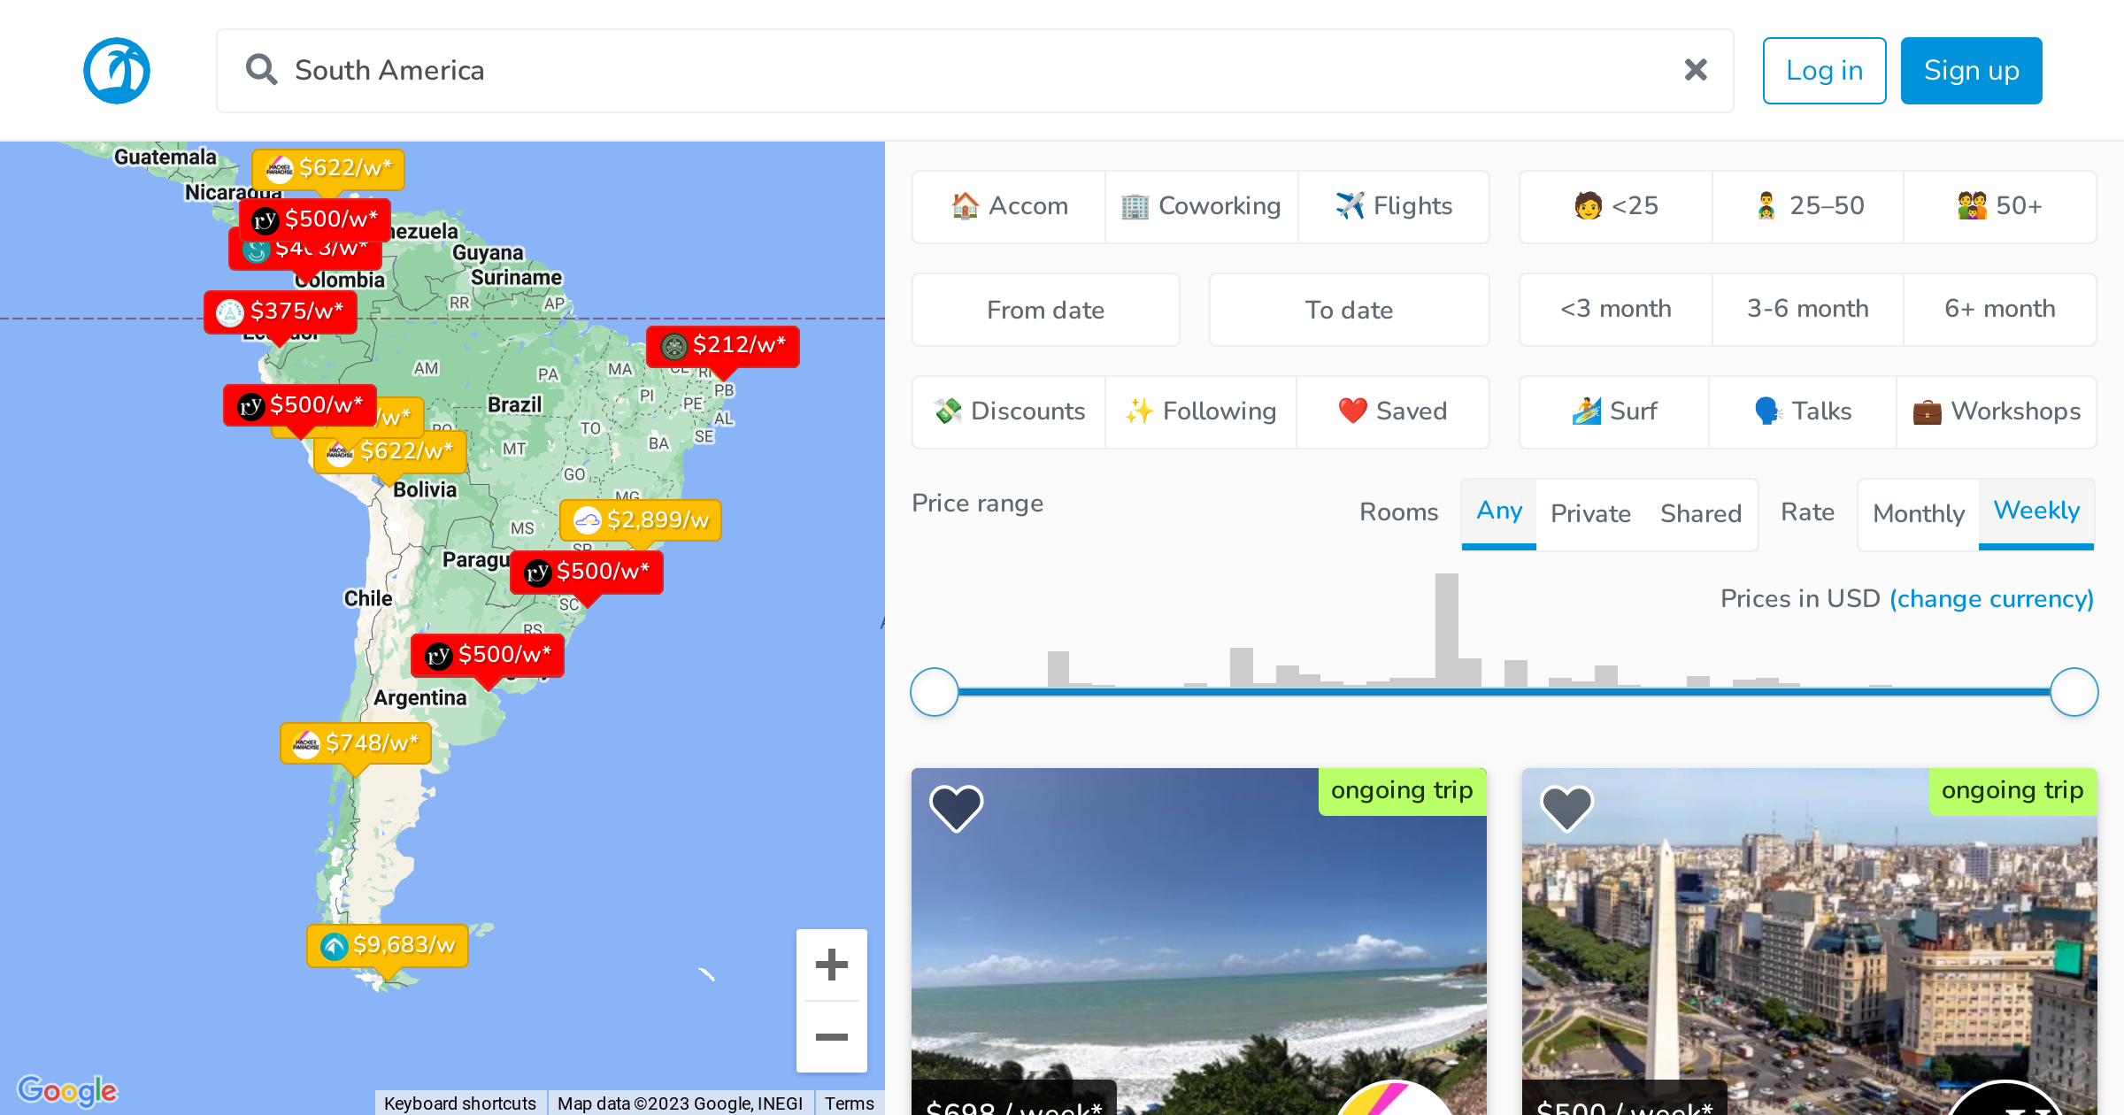This screenshot has height=1115, width=2124.
Task: Click the minimum price slider handle
Action: point(935,692)
